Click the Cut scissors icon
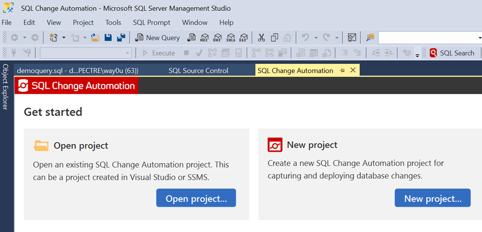 [261, 38]
